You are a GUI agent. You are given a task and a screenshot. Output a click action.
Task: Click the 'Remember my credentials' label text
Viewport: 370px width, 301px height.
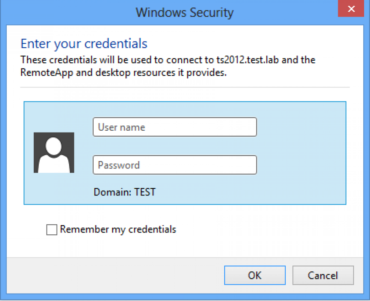118,230
